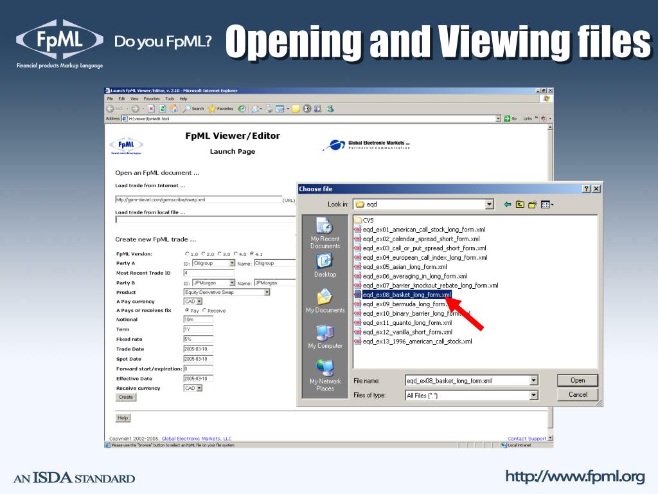Image resolution: width=658 pixels, height=494 pixels.
Task: Click the IE History toolbar icon
Action: pos(242,109)
